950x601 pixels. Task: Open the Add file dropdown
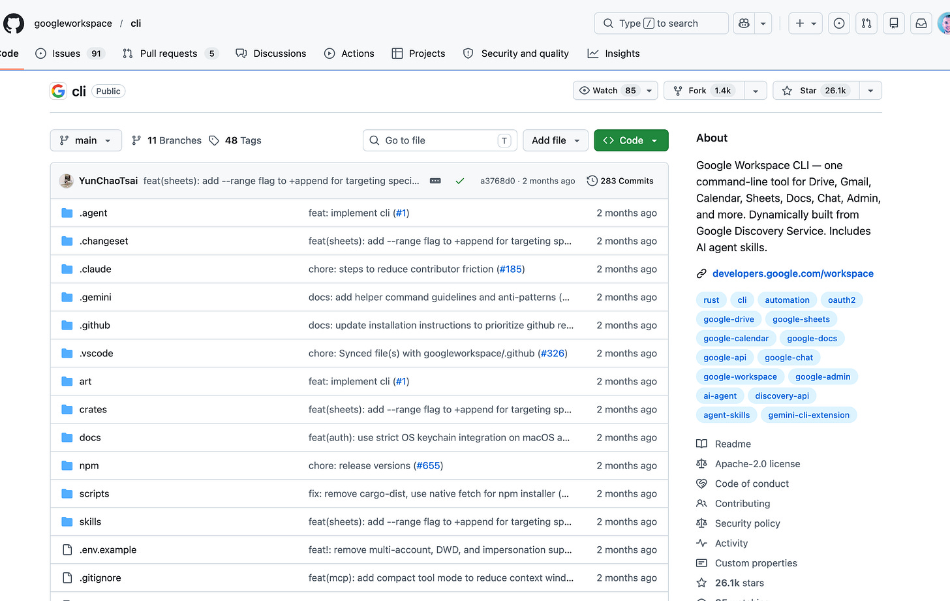pyautogui.click(x=555, y=140)
